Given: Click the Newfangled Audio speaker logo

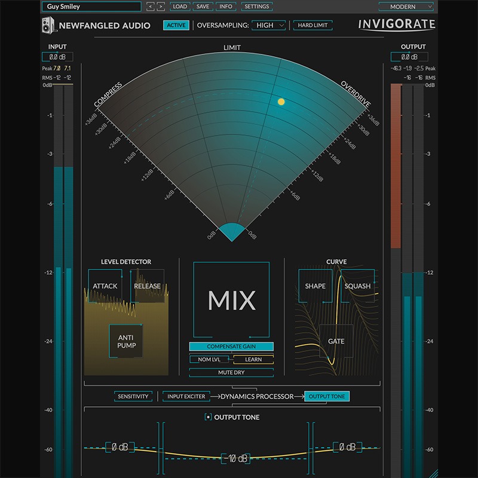Looking at the screenshot, I should pyautogui.click(x=48, y=24).
